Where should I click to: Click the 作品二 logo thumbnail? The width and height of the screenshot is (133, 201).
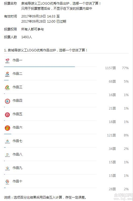click(8, 74)
